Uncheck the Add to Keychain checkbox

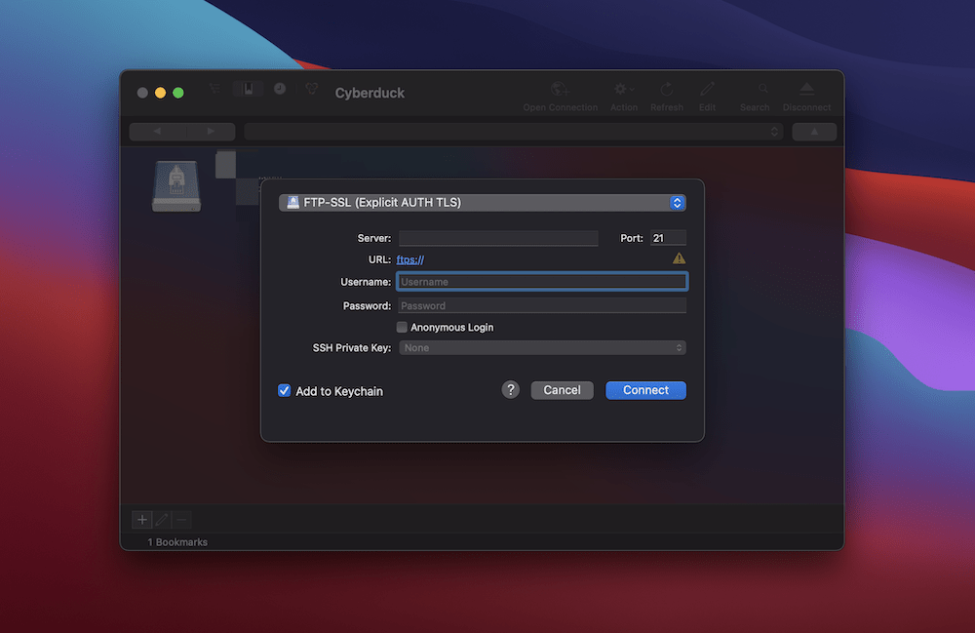coord(285,391)
